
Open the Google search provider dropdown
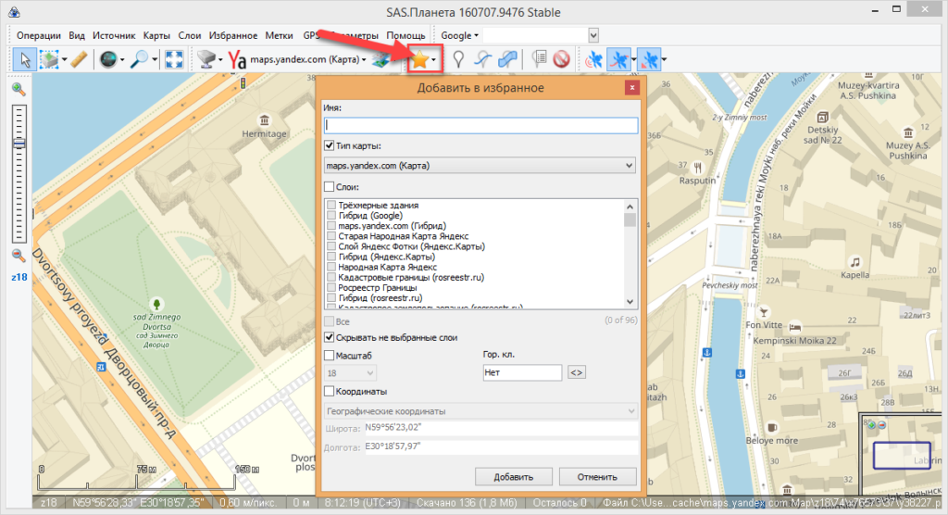[459, 35]
